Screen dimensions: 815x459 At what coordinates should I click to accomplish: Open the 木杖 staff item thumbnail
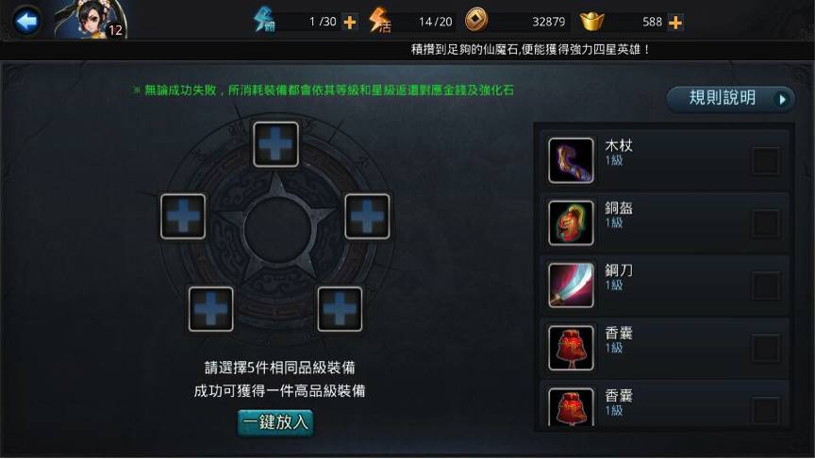point(571,160)
